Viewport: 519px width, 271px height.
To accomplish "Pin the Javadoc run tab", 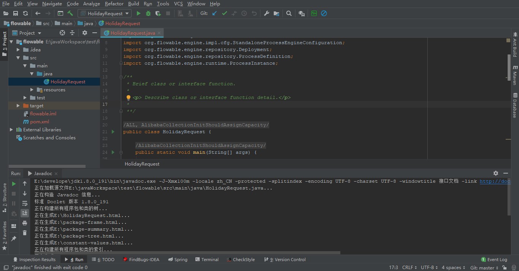I will coord(14,239).
